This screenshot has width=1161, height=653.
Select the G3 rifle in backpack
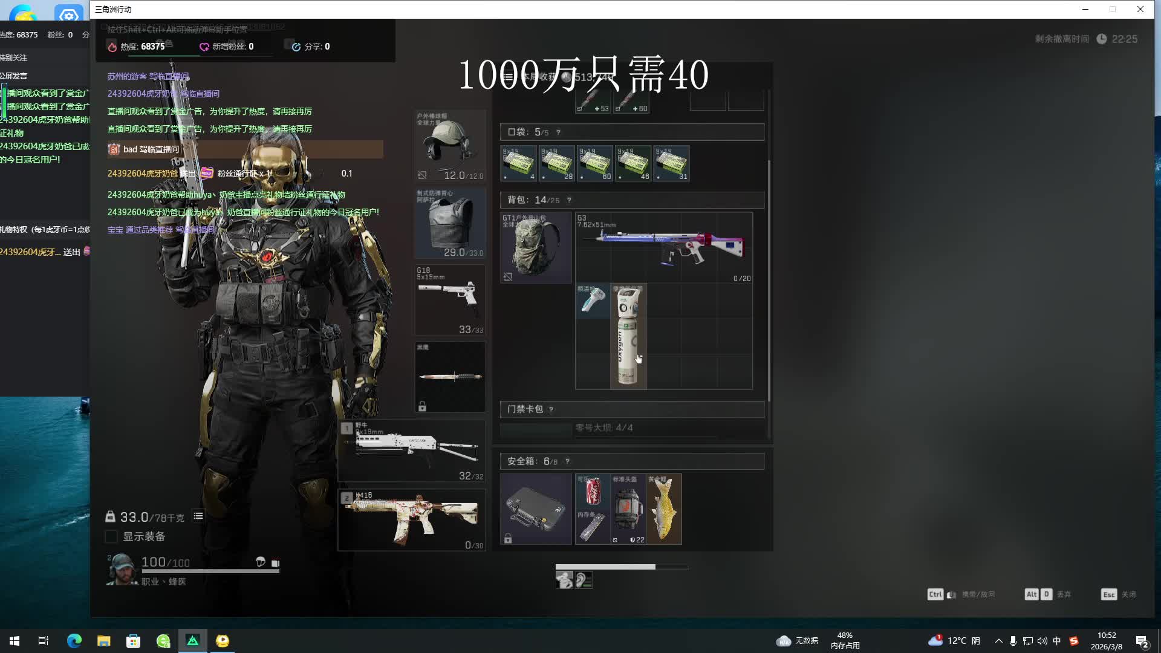663,247
